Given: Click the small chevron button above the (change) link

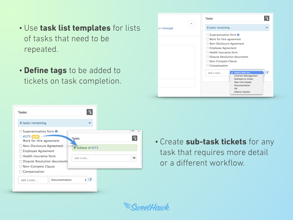Looking at the screenshot, I should tap(191, 23).
